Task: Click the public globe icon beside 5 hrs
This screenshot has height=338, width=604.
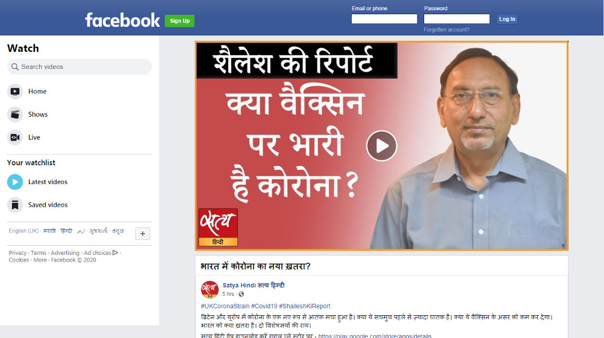Action: tap(241, 294)
